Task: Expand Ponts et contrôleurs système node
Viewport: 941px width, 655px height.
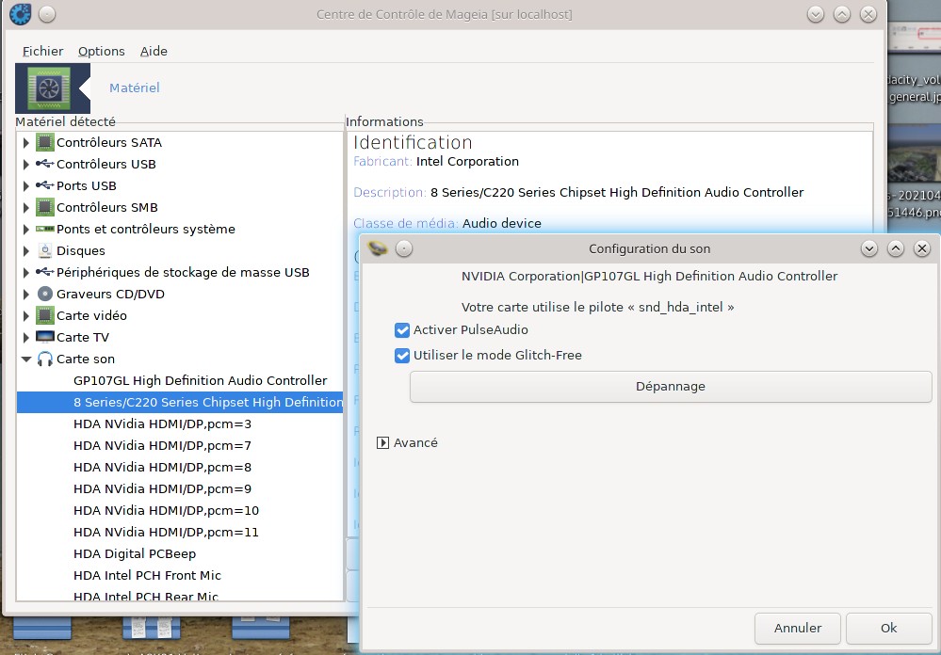Action: click(x=25, y=229)
